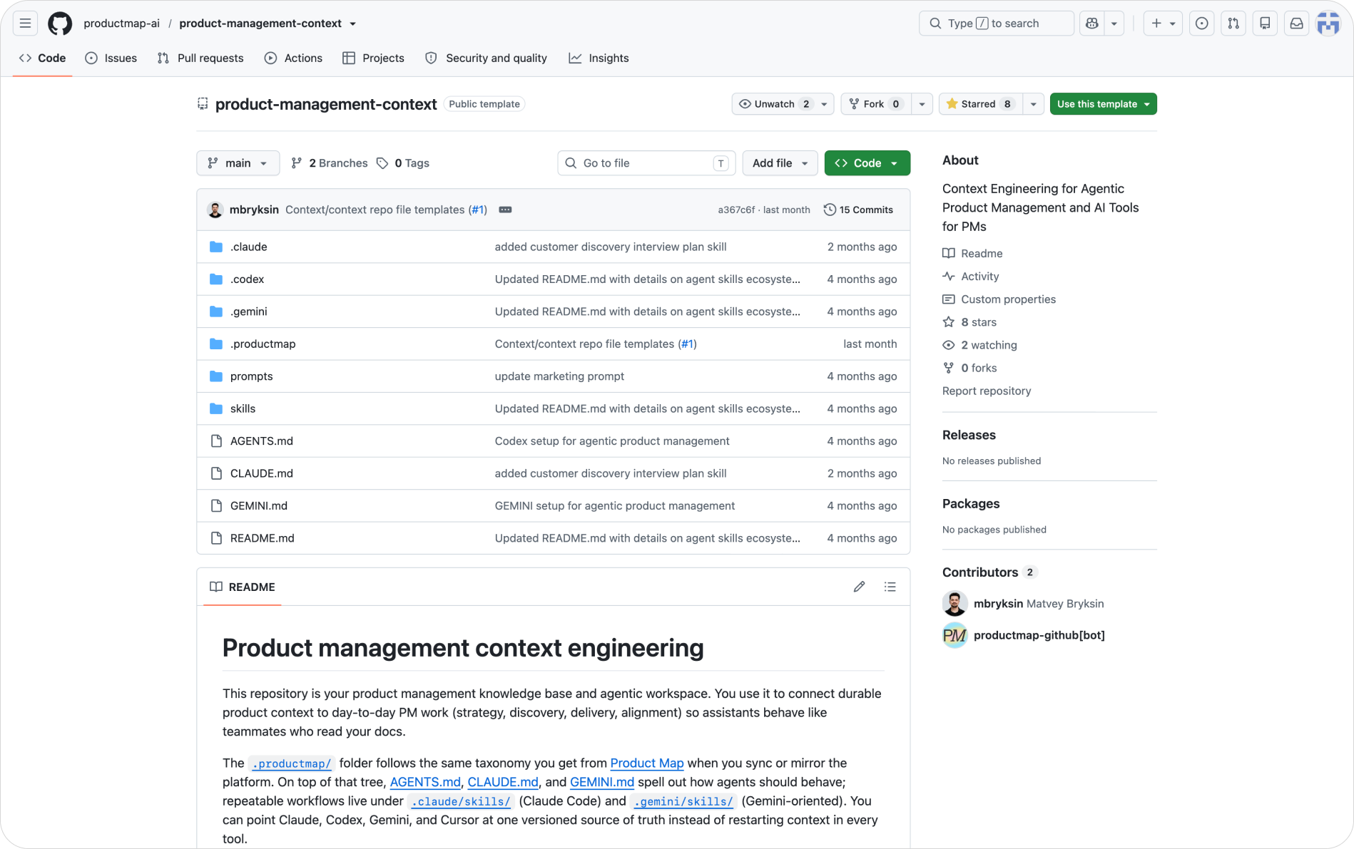Click the productmap-github[bot] avatar
The image size is (1354, 849).
(955, 635)
